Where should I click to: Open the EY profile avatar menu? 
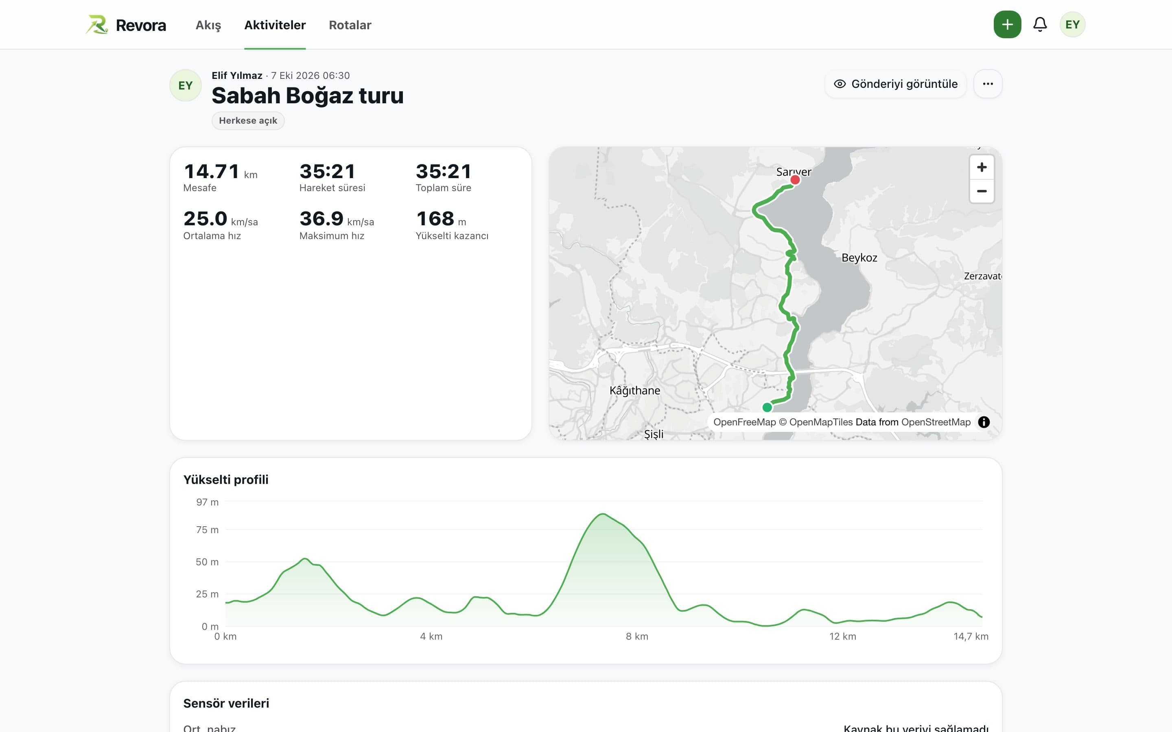pos(1072,25)
